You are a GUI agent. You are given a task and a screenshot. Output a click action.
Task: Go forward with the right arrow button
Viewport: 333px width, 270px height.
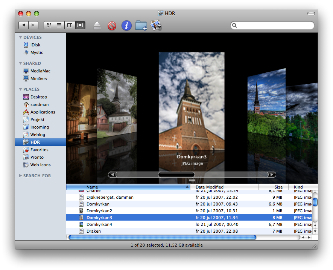[33, 25]
